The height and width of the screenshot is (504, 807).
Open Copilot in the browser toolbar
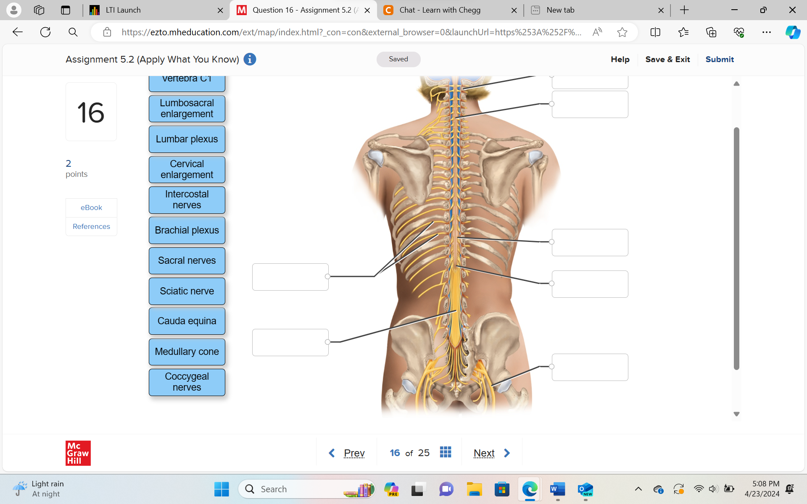pos(793,32)
